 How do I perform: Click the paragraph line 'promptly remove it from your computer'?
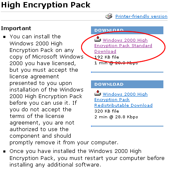coord(64,143)
